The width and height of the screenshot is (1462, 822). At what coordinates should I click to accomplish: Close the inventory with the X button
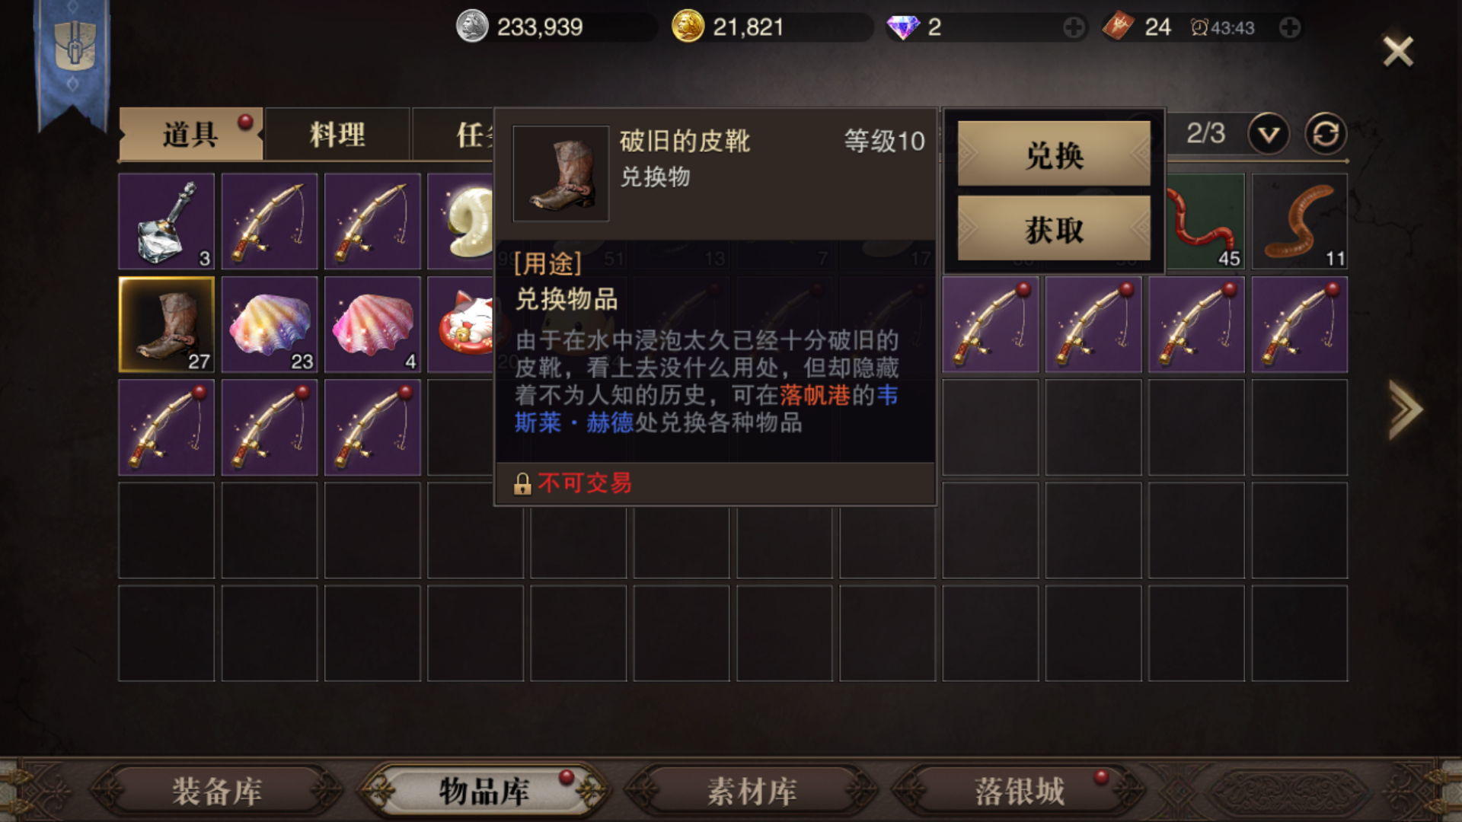tap(1398, 52)
